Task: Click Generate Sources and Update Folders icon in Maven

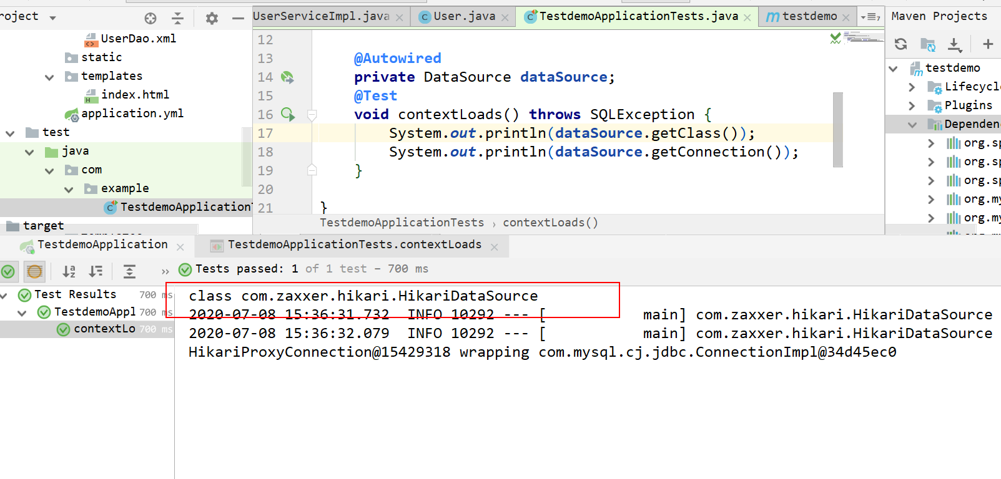Action: pyautogui.click(x=928, y=44)
